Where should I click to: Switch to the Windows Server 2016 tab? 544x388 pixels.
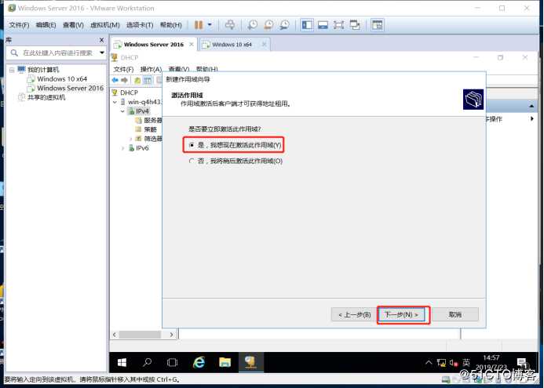[x=154, y=45]
